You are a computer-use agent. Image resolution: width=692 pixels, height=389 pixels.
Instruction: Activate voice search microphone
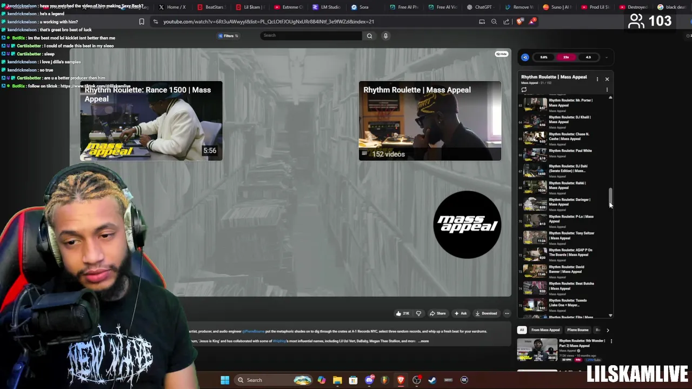385,36
